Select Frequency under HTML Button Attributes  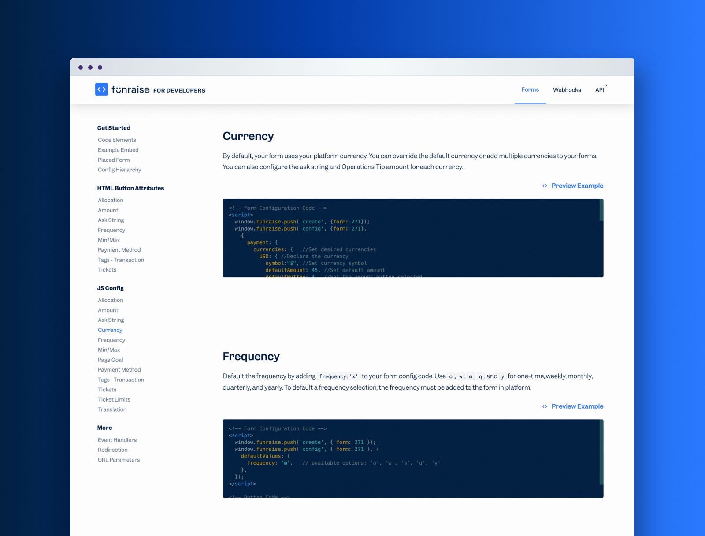(x=111, y=230)
